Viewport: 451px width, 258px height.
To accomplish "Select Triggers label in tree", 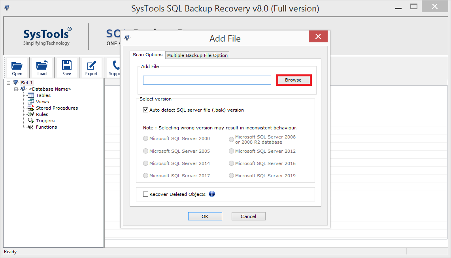I will 45,121.
